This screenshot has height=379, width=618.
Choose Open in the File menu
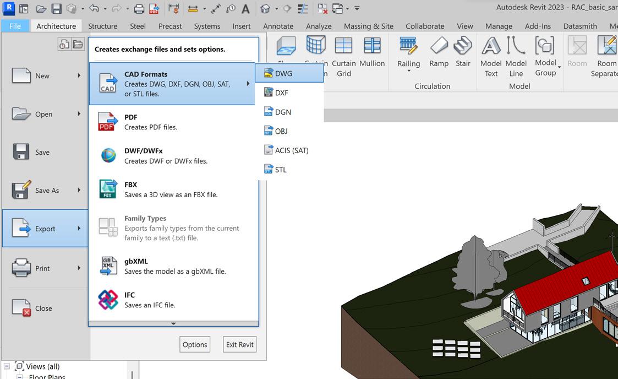tap(46, 114)
